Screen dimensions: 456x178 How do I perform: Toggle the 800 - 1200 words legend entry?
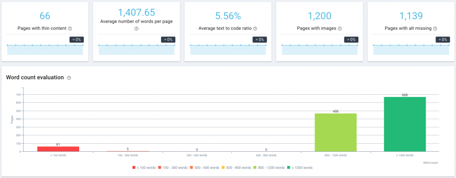pyautogui.click(x=269, y=167)
